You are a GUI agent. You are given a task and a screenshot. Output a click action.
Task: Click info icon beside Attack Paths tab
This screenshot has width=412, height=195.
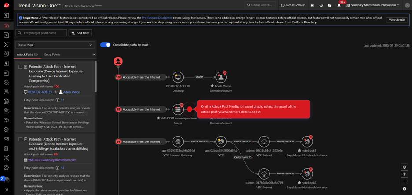36,54
